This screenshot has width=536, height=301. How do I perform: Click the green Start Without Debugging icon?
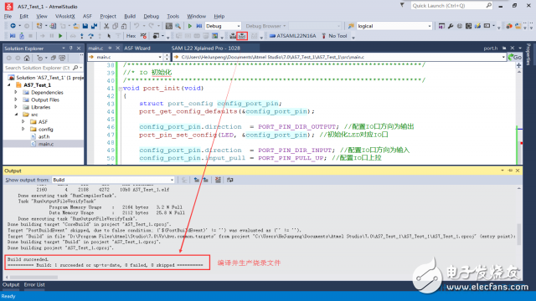click(x=190, y=26)
